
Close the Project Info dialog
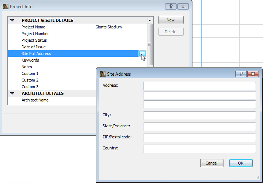click(x=183, y=7)
